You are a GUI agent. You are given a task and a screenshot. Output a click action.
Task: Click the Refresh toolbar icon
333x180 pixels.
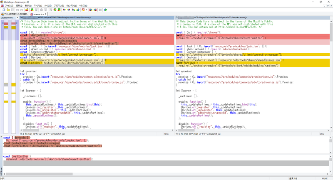105,10
